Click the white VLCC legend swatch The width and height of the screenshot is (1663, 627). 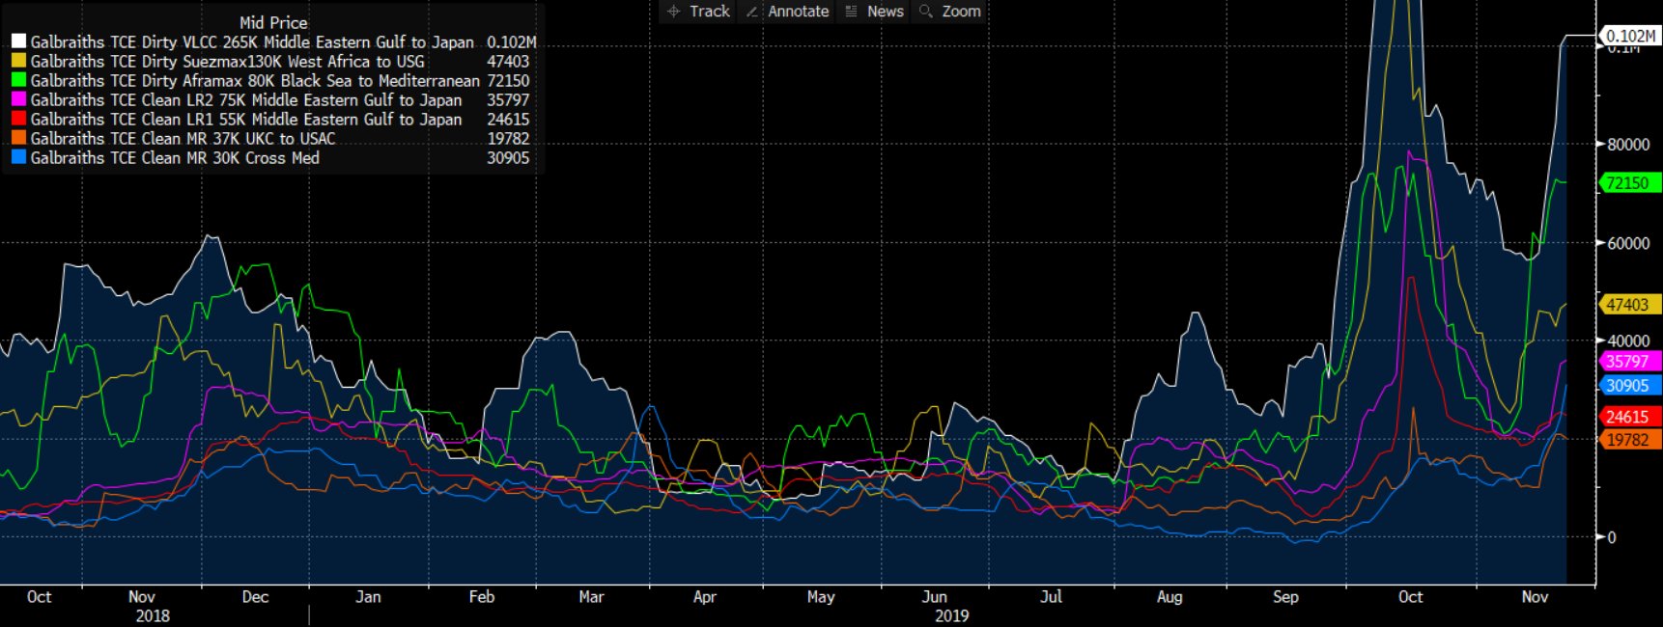point(18,42)
